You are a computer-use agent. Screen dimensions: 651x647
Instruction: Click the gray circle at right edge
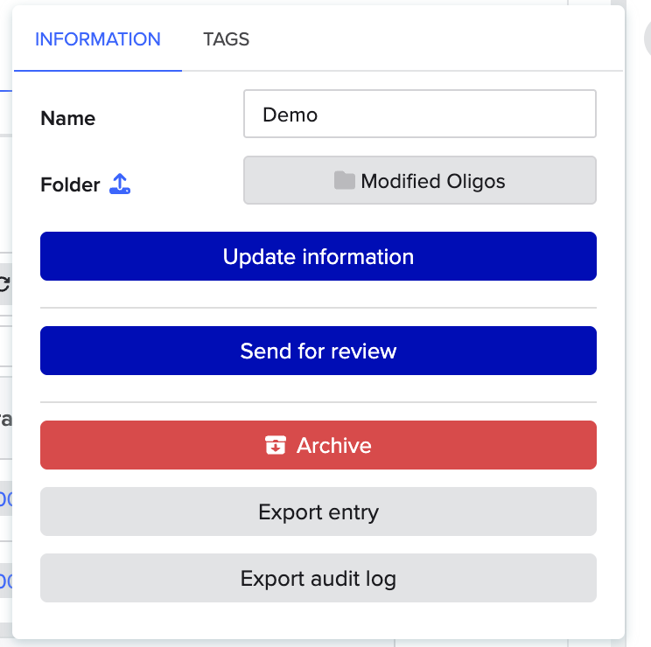point(647,37)
